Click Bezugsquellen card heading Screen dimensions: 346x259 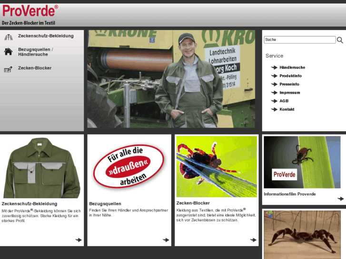click(105, 204)
